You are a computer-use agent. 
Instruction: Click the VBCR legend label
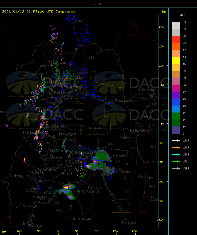(x=186, y=148)
